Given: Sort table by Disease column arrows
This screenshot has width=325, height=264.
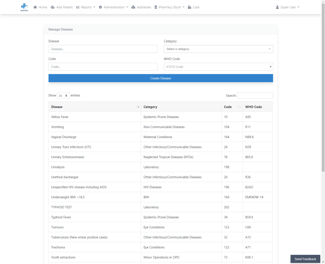Looking at the screenshot, I should (x=138, y=107).
